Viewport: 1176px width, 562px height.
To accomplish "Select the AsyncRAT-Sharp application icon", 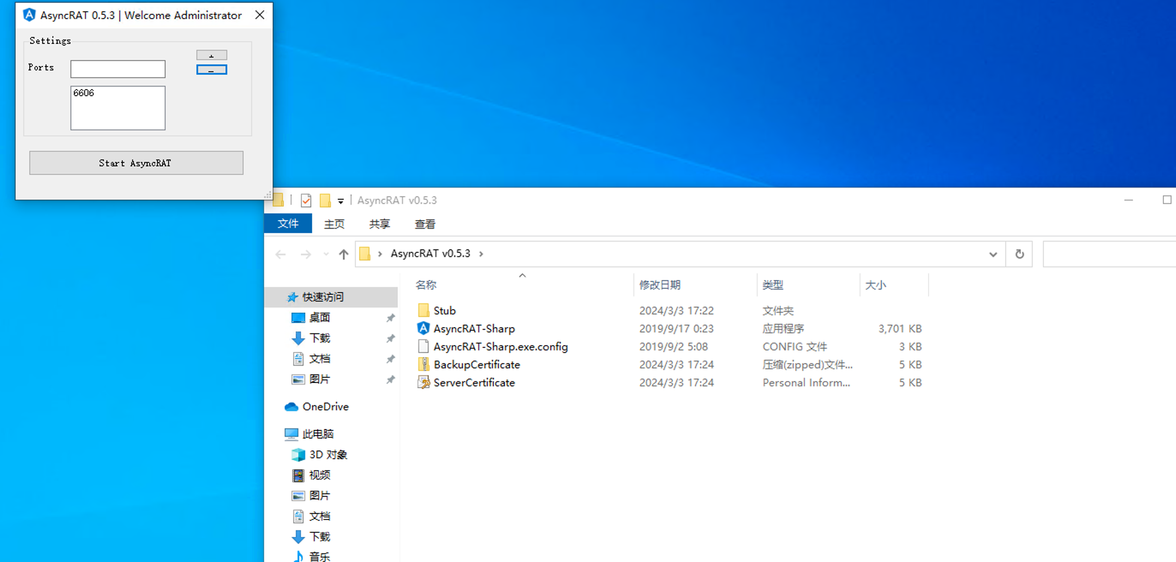I will [424, 329].
